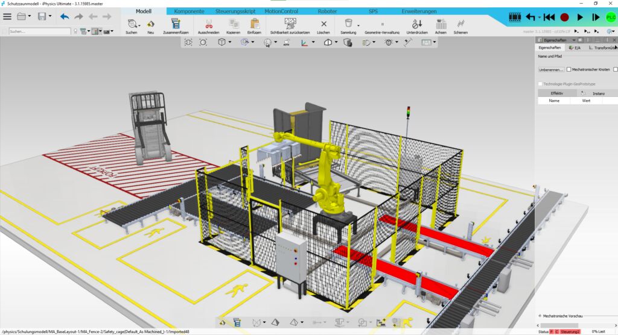Click the Unterdrücken icon

point(416,24)
